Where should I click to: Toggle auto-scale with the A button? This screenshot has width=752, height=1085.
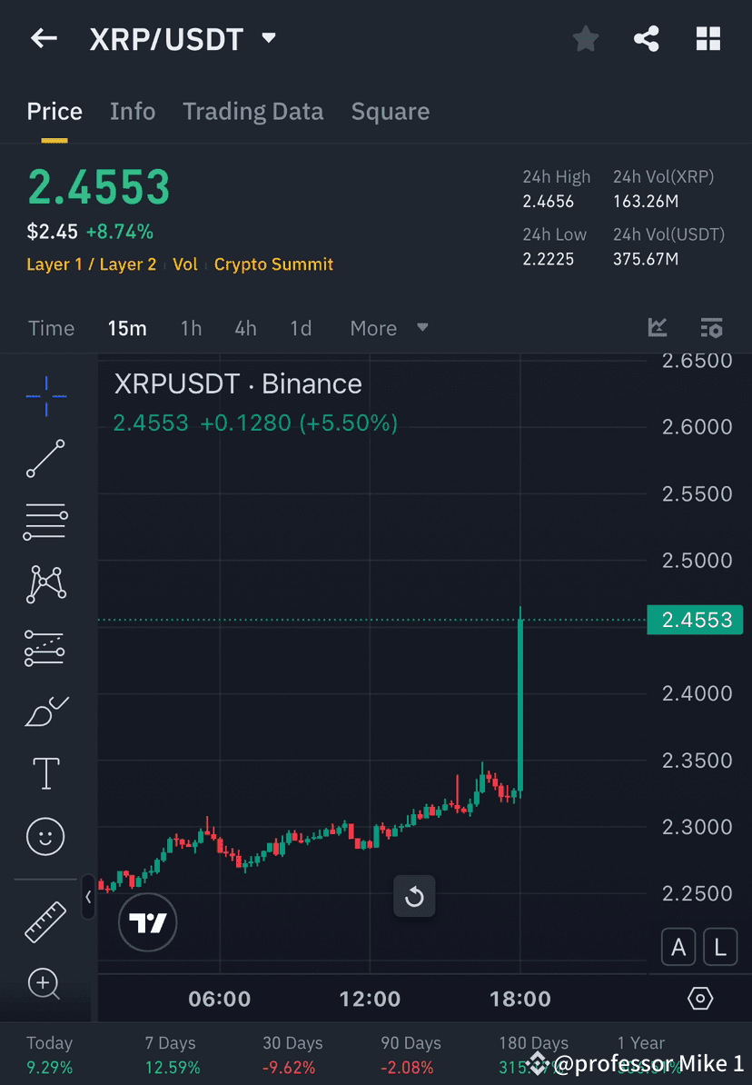(x=678, y=947)
